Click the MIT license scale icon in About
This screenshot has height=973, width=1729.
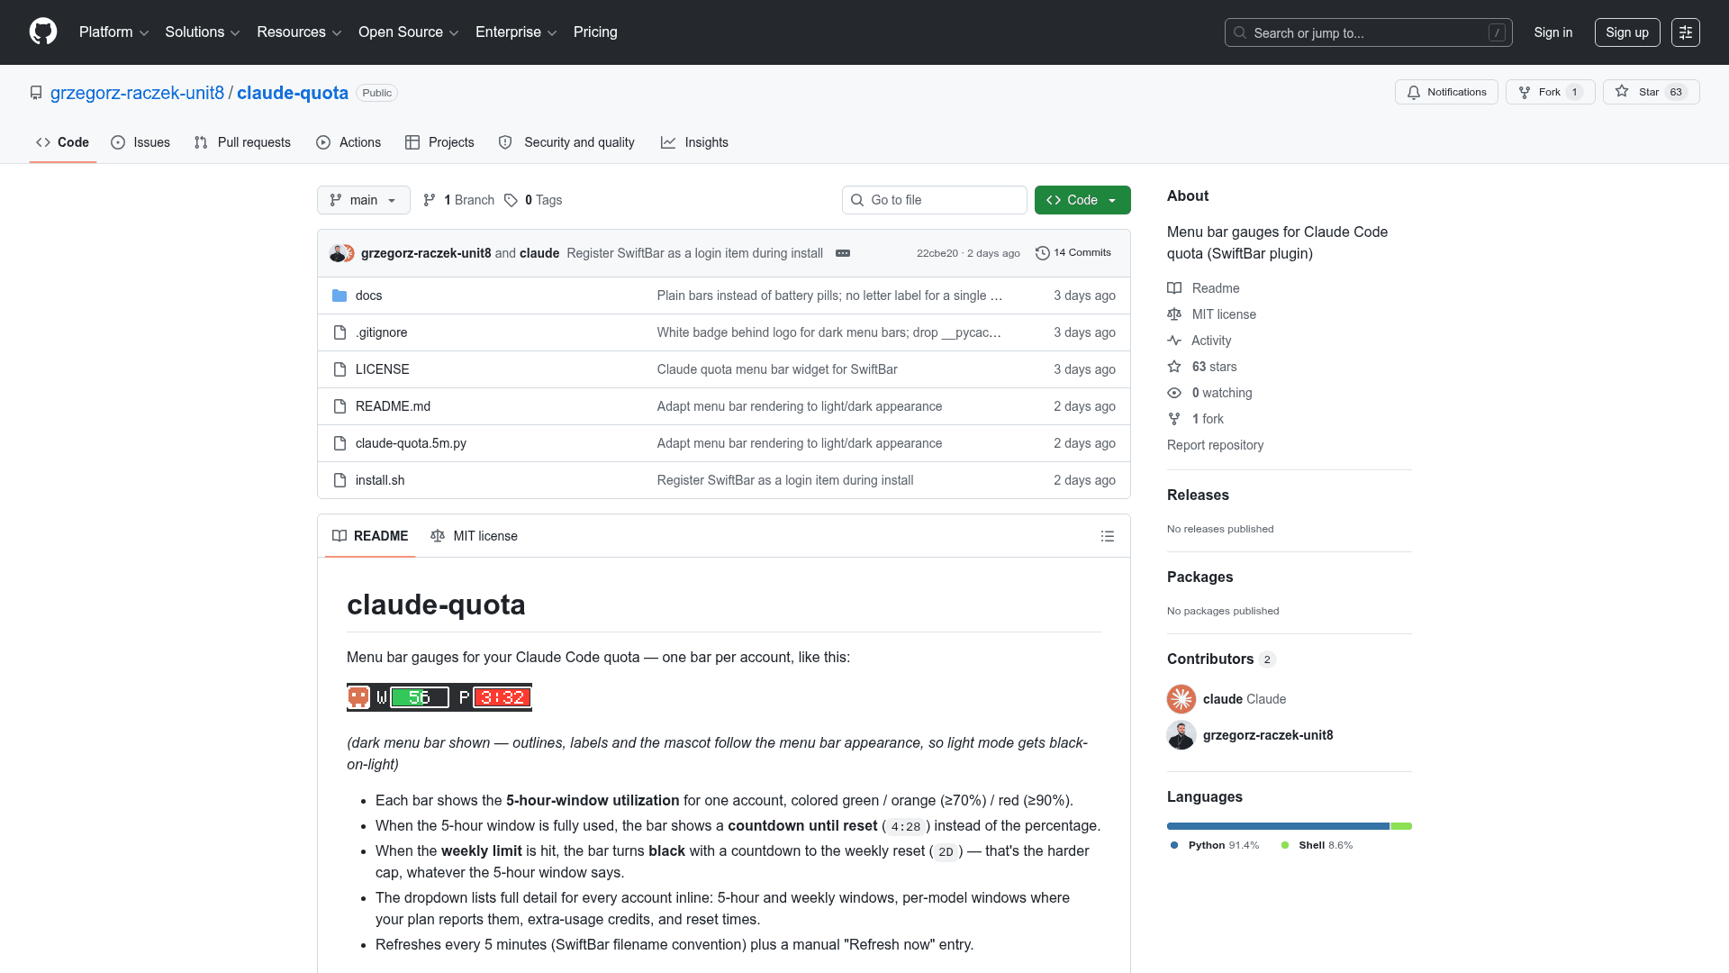click(x=1174, y=314)
